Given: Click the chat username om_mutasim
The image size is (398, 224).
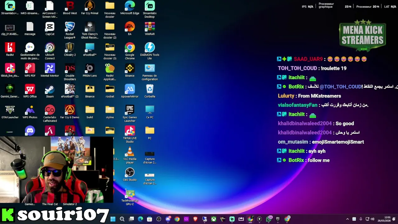Looking at the screenshot, I should point(293,142).
